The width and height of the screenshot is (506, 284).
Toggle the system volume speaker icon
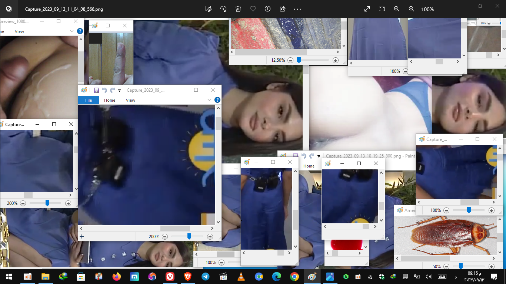pyautogui.click(x=429, y=277)
